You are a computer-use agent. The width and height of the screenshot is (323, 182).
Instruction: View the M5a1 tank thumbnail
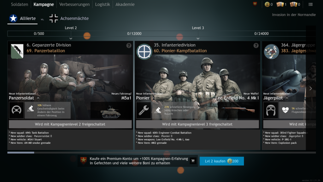pos(111,111)
